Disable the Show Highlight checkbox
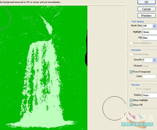 tap(131, 100)
